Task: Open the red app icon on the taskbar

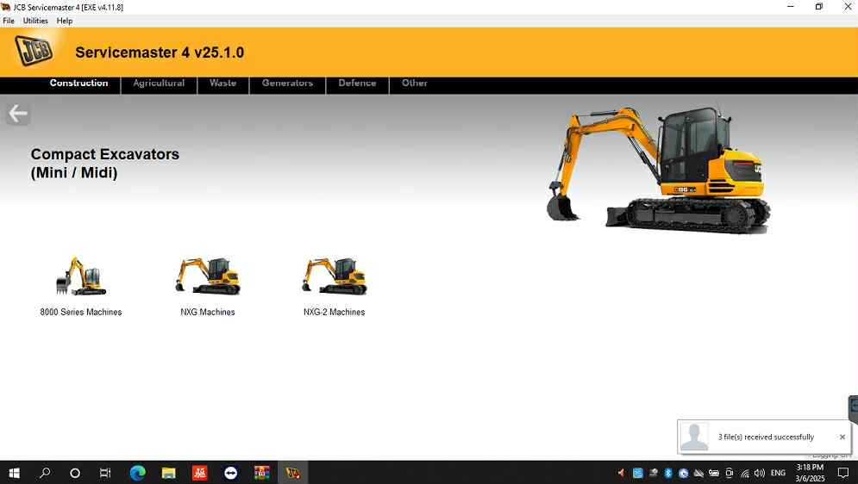Action: click(x=200, y=473)
